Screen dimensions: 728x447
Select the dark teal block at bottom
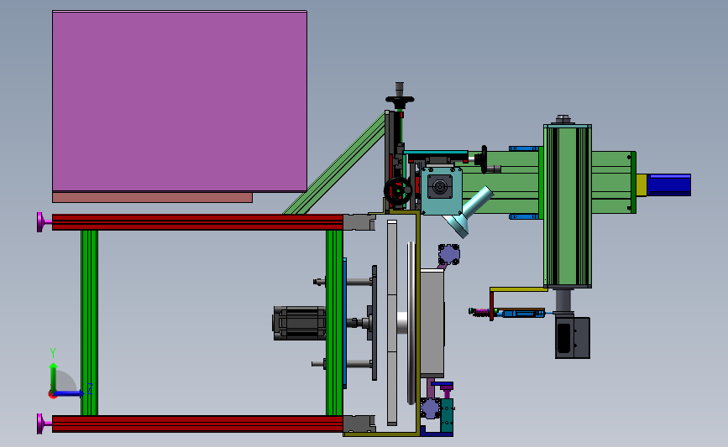(x=447, y=415)
